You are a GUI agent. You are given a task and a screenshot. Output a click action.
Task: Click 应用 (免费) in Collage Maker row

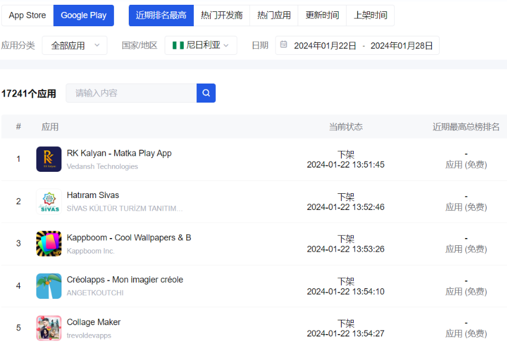point(466,333)
